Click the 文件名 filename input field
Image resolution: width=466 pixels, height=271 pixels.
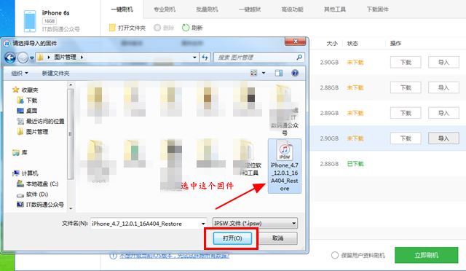pyautogui.click(x=149, y=224)
